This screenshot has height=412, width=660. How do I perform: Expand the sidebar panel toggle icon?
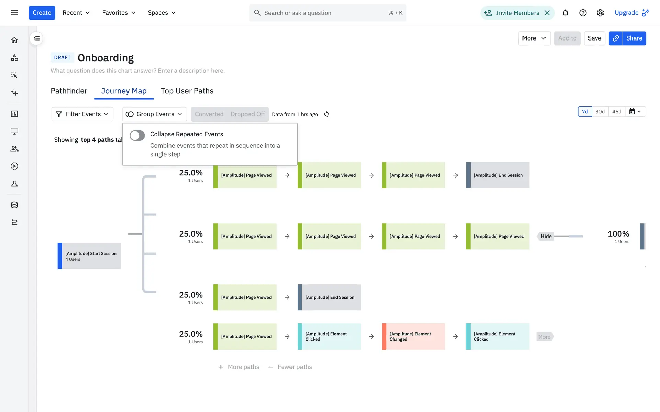[x=37, y=38]
